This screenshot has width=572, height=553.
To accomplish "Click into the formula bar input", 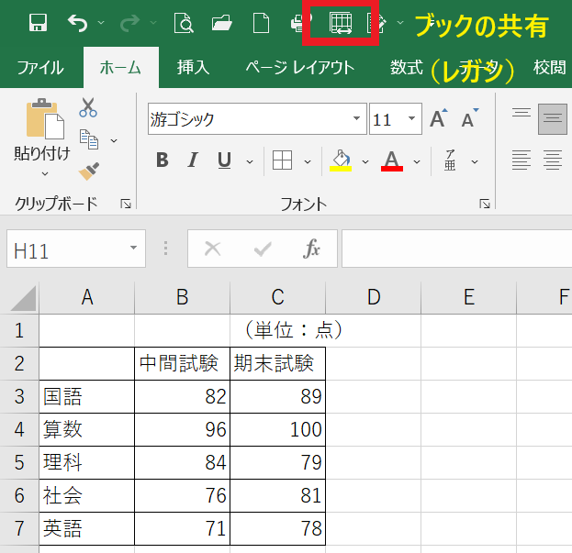I will point(456,249).
